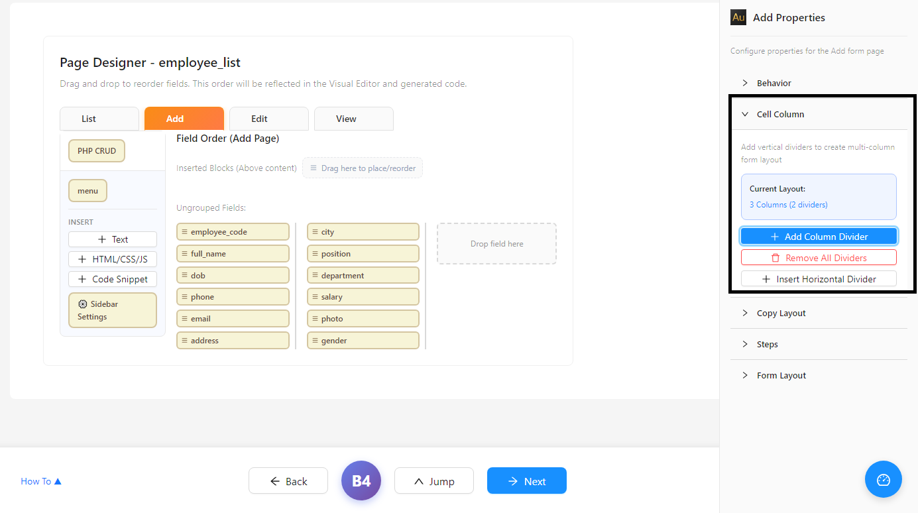Expand the Form Layout section

tap(819, 375)
